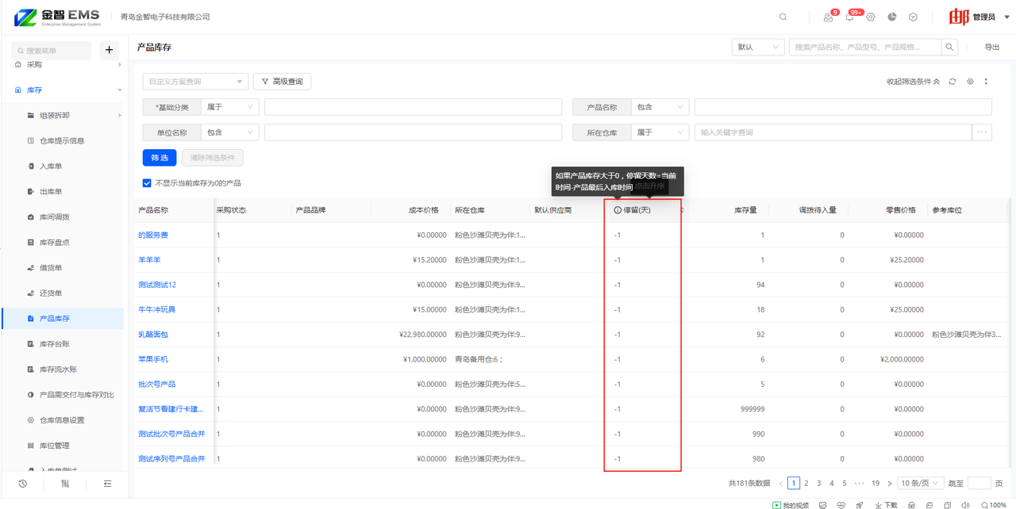
Task: Open the 管理员 user dropdown
Action: click(x=984, y=17)
